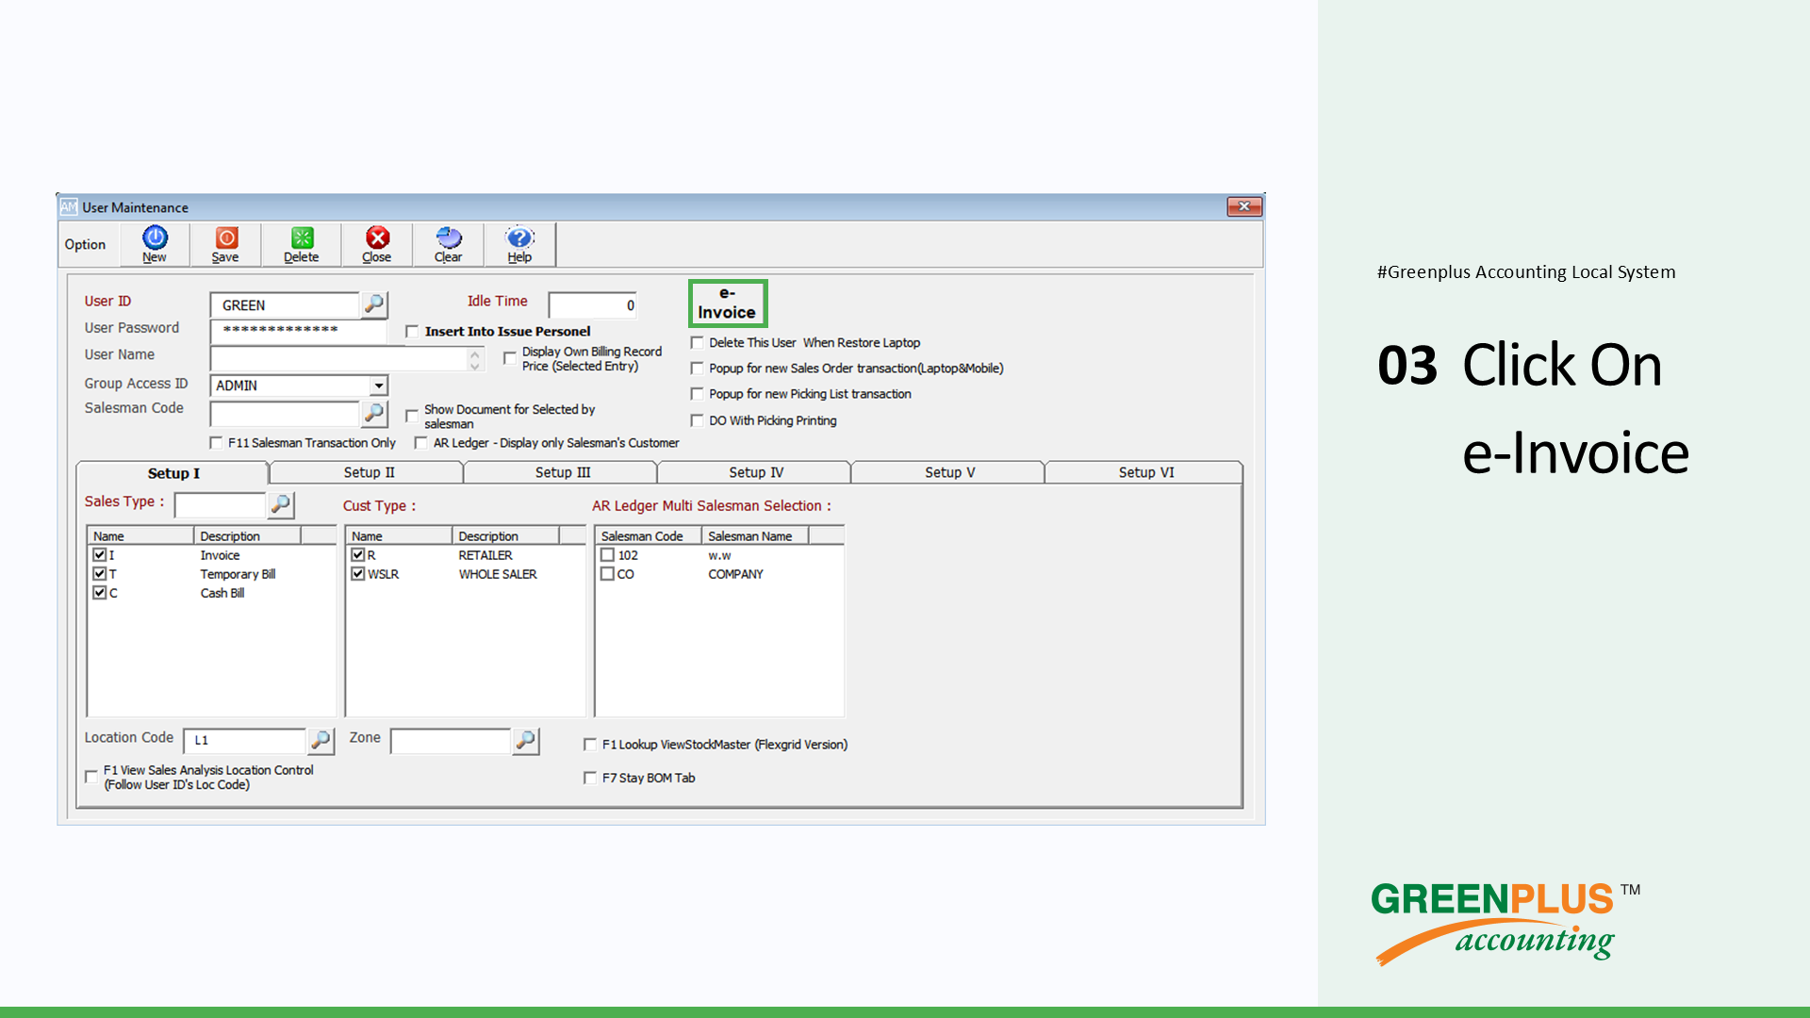Click the User Maintenance window icon

click(69, 206)
